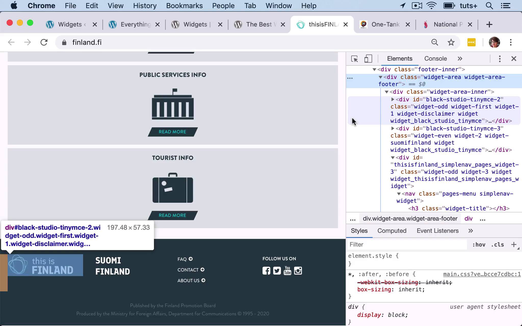Click Tourist Info Read More button
The image size is (522, 326).
[173, 215]
